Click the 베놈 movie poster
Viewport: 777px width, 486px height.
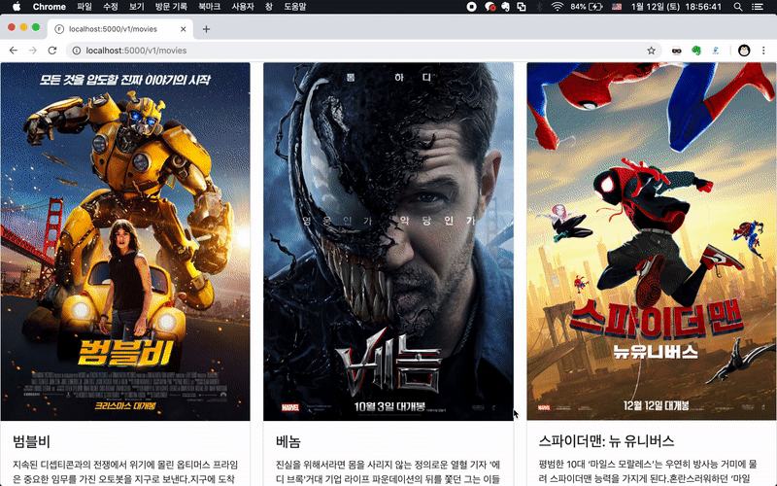tap(388, 241)
